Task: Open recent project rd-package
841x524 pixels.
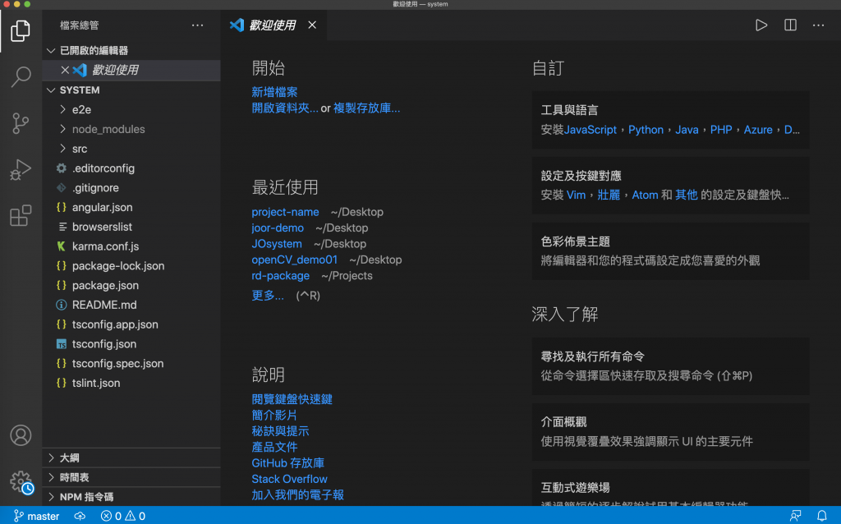Action: point(281,276)
